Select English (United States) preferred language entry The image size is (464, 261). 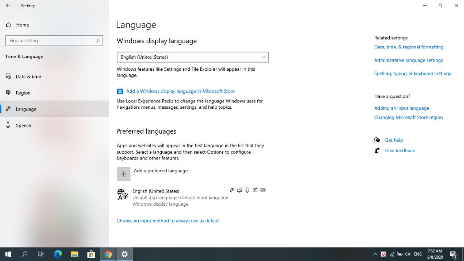(193, 197)
